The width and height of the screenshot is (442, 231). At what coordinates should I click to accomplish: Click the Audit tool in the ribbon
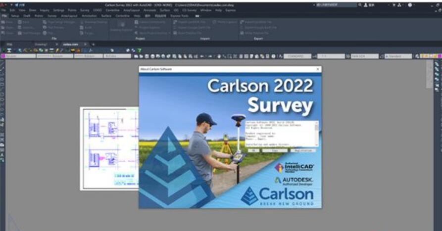point(86,27)
